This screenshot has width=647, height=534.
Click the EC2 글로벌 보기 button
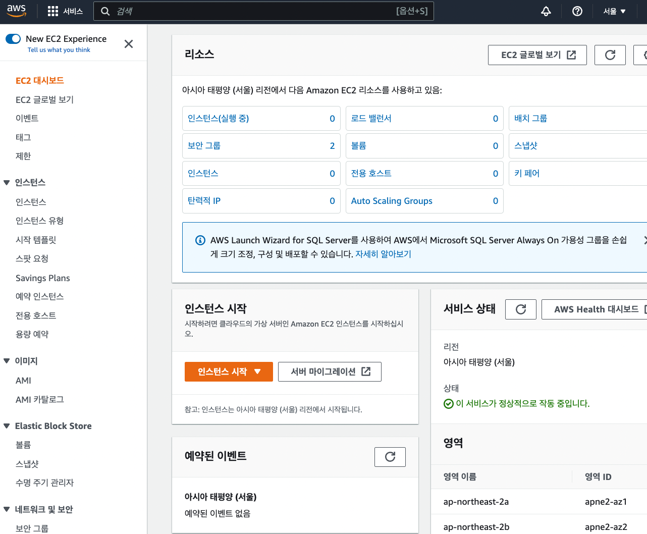tap(537, 55)
